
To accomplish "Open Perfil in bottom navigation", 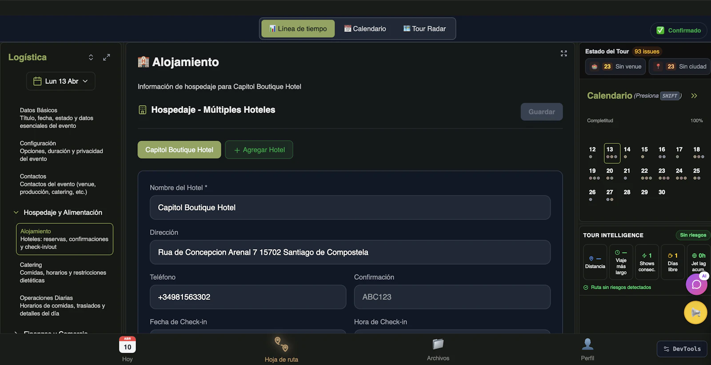I will [587, 349].
